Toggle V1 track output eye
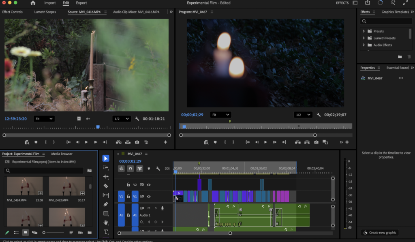The image size is (415, 242). click(x=149, y=197)
